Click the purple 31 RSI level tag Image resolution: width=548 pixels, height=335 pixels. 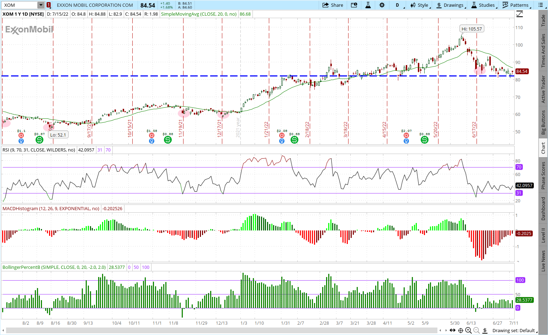519,193
